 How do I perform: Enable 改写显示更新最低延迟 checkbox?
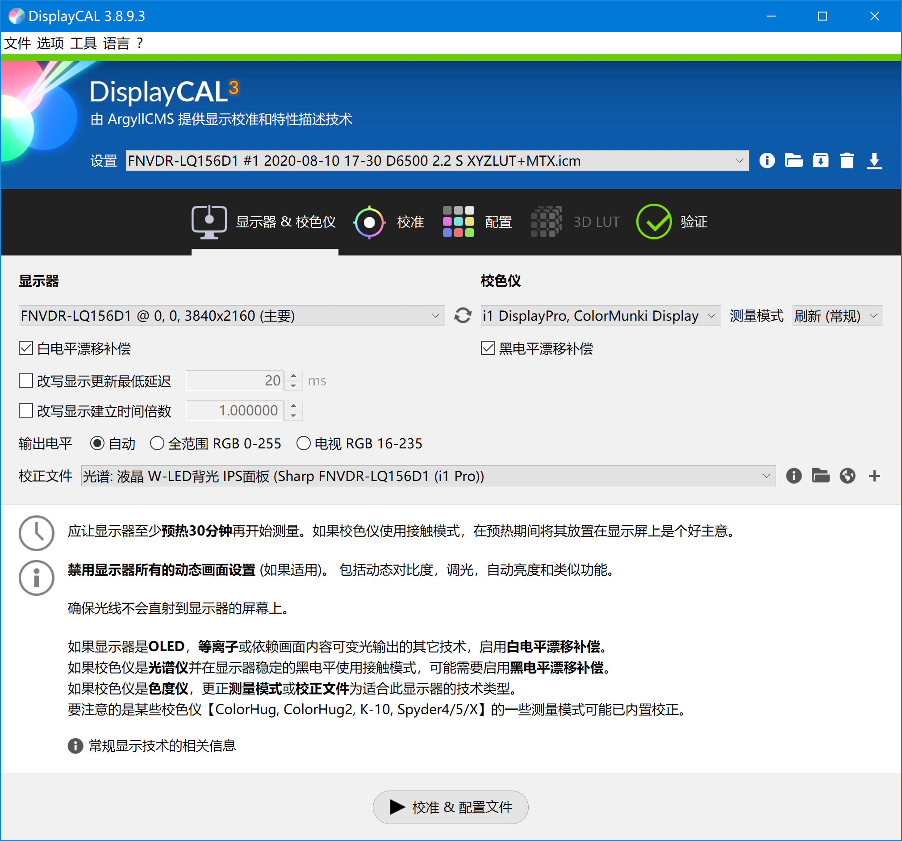coord(26,381)
